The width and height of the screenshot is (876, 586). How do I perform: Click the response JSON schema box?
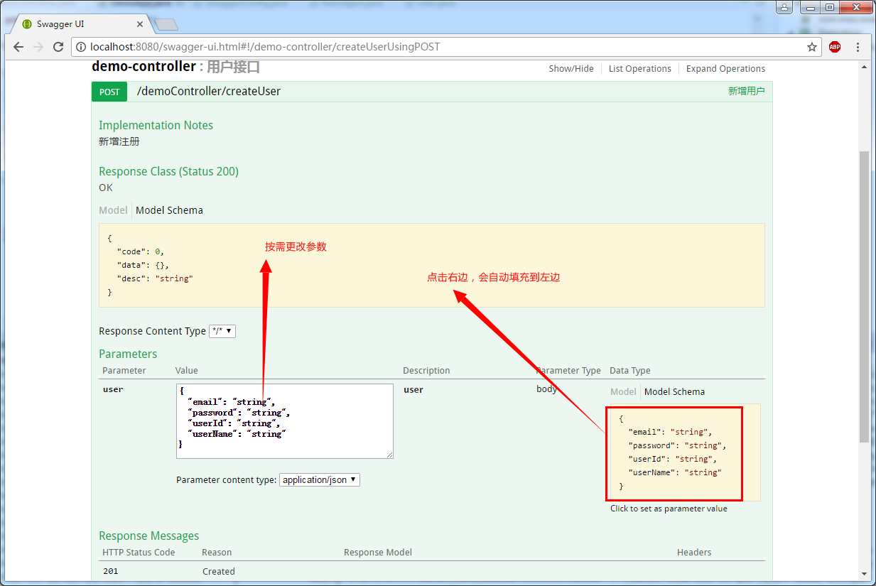click(432, 265)
